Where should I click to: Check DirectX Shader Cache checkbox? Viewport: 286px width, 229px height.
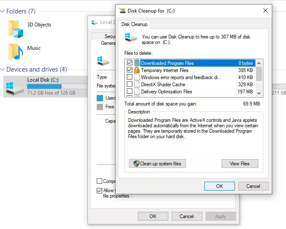click(129, 84)
